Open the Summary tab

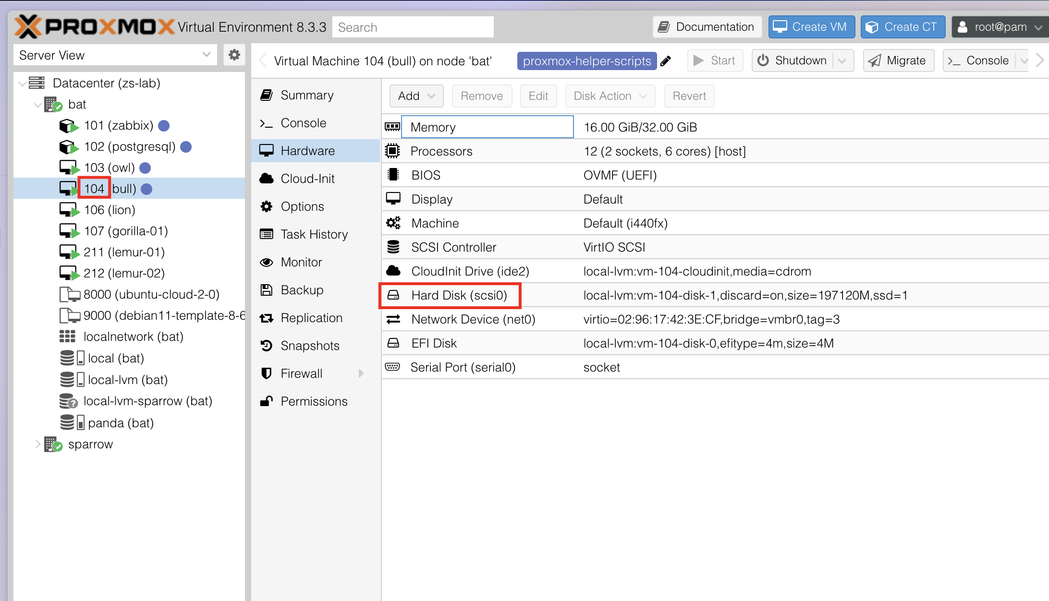pos(316,95)
